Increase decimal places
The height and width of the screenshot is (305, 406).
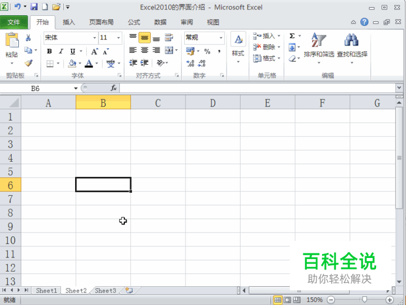point(190,63)
